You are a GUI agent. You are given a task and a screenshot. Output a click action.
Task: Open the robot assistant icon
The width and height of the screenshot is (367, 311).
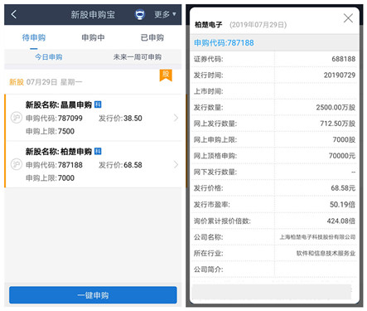[140, 14]
